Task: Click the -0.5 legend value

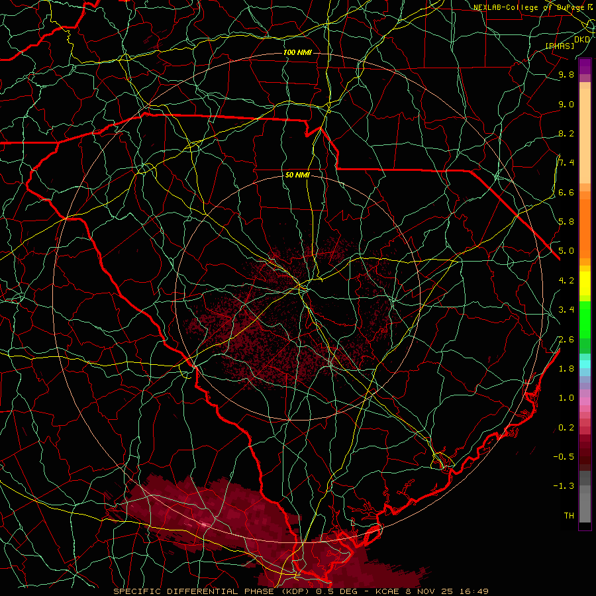Action: point(564,456)
